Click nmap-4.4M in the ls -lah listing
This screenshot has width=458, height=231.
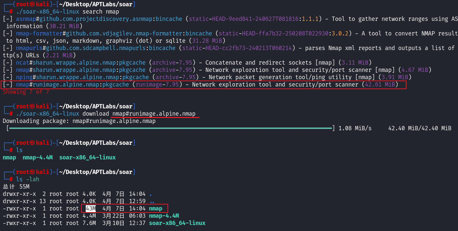click(164, 216)
